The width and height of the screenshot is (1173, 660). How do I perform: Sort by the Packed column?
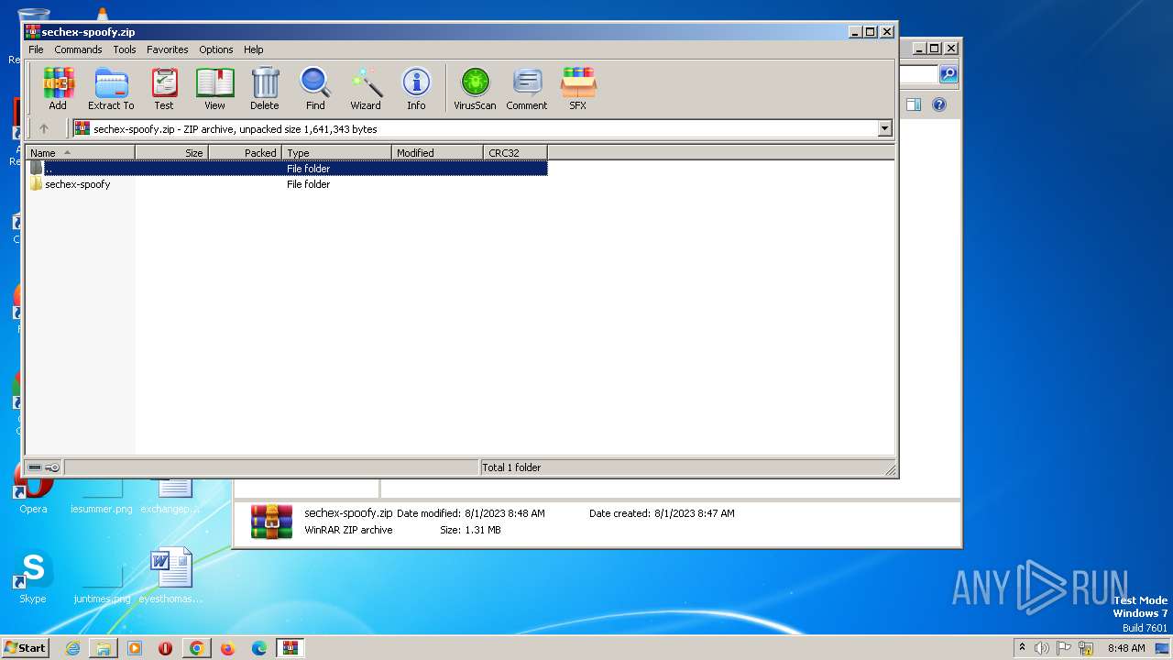245,152
